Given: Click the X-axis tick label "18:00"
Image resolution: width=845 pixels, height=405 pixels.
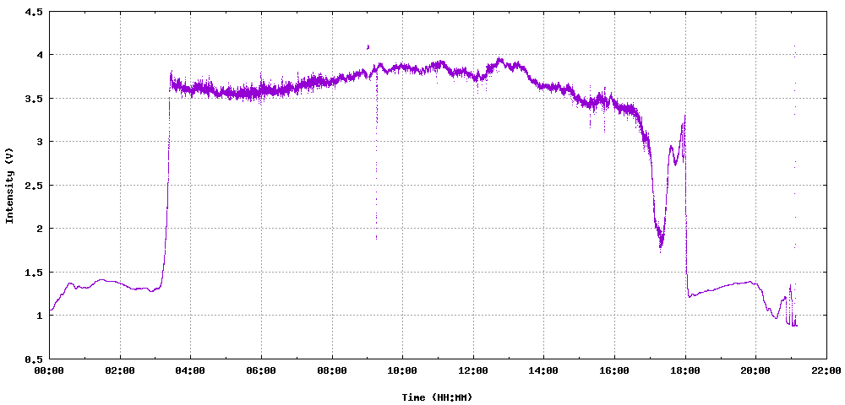Looking at the screenshot, I should coord(685,370).
